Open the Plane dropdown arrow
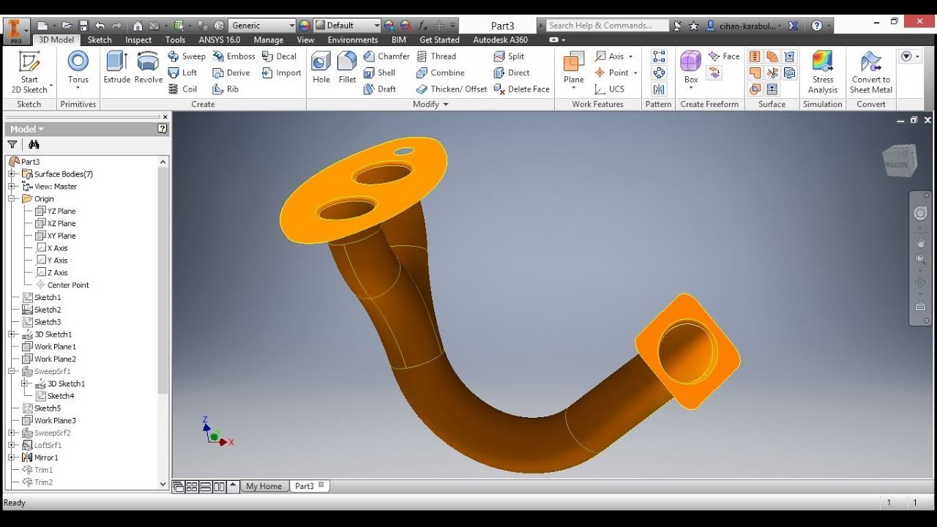 coord(574,89)
